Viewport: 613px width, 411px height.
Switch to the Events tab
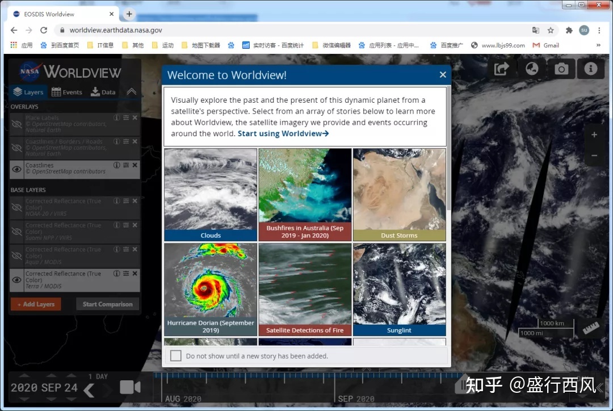[67, 92]
